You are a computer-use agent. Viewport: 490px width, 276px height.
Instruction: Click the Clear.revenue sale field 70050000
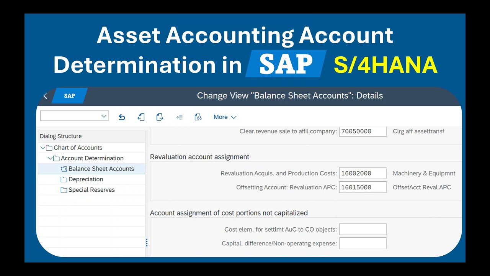pos(363,131)
